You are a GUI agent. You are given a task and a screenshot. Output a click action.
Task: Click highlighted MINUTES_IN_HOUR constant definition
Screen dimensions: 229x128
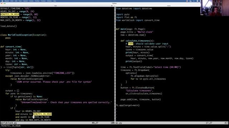pyautogui.click(x=10, y=14)
